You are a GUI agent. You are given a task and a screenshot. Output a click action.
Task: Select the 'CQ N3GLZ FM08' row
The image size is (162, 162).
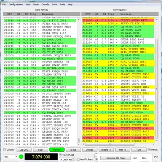(40, 58)
